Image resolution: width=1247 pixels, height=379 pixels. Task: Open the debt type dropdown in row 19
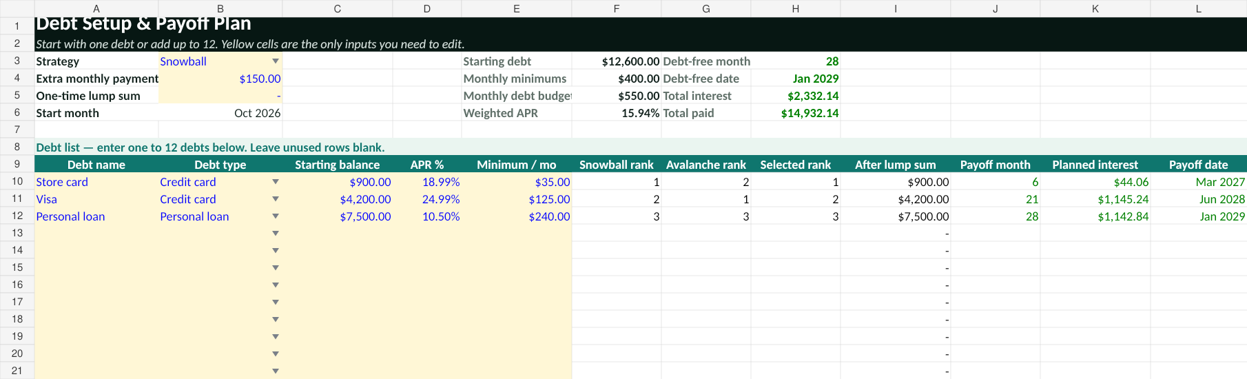tap(276, 337)
